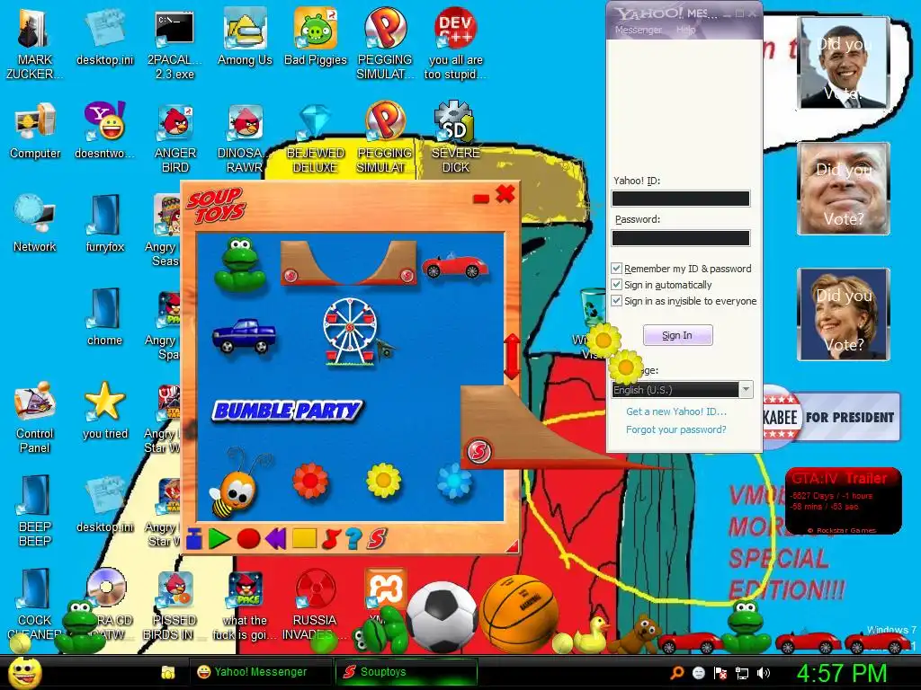Click the red vertical arrow scroll control
Viewport: 921px width, 690px height.
click(512, 357)
